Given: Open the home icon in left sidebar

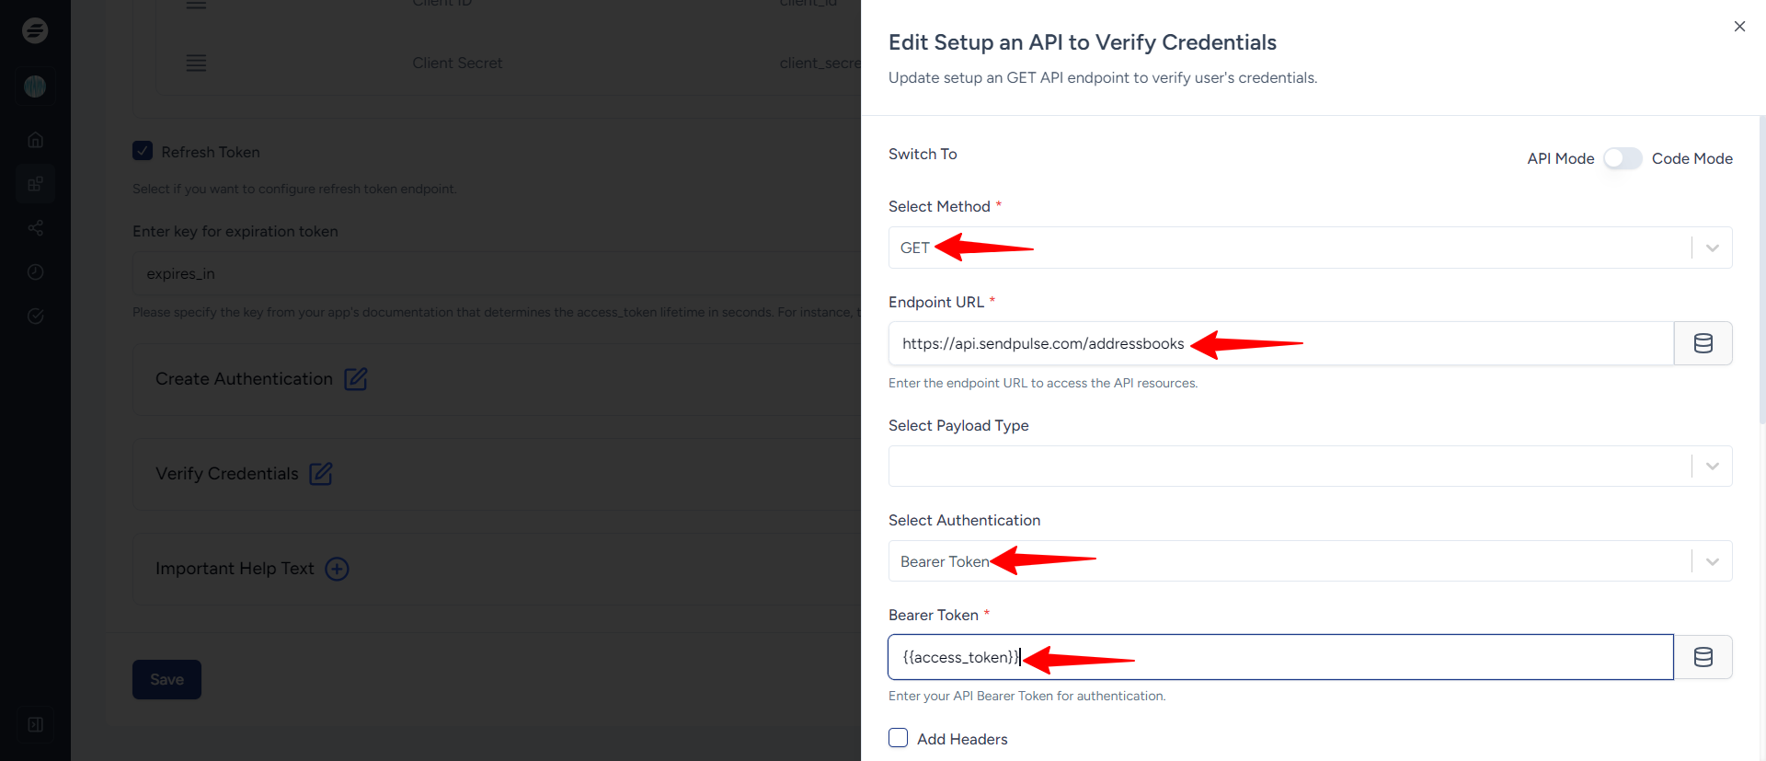Looking at the screenshot, I should tap(35, 140).
